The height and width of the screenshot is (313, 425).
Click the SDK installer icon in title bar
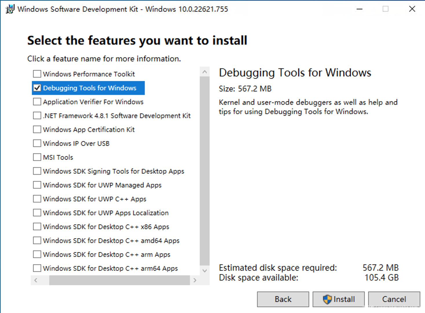coord(10,9)
